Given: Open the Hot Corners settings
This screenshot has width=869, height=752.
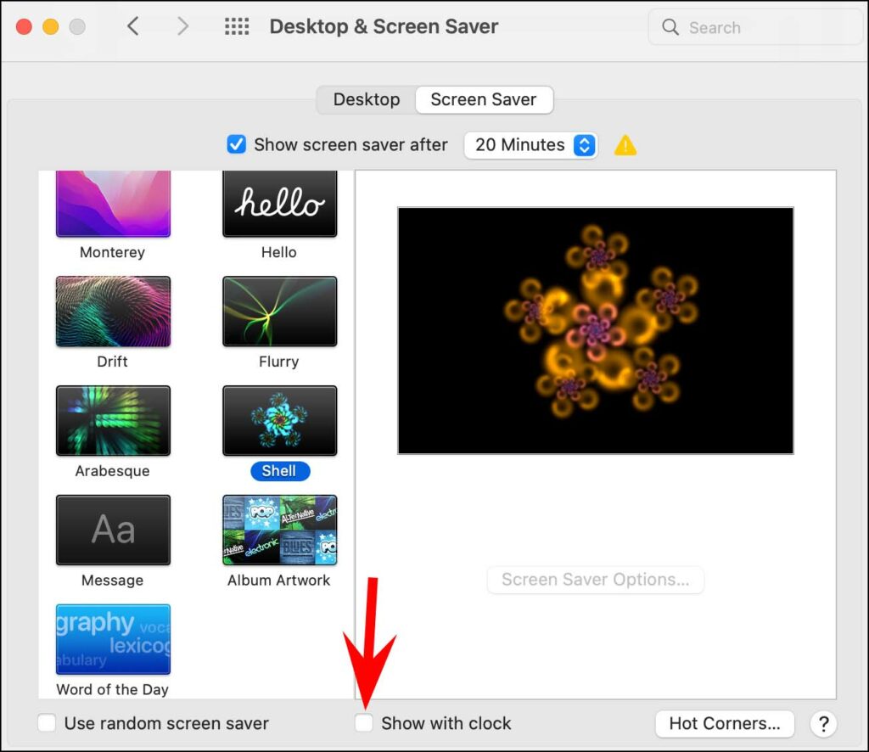Looking at the screenshot, I should click(x=724, y=724).
